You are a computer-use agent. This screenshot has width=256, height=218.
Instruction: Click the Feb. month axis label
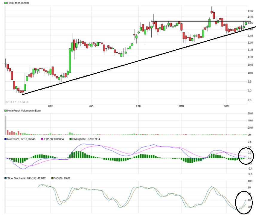click(x=138, y=106)
